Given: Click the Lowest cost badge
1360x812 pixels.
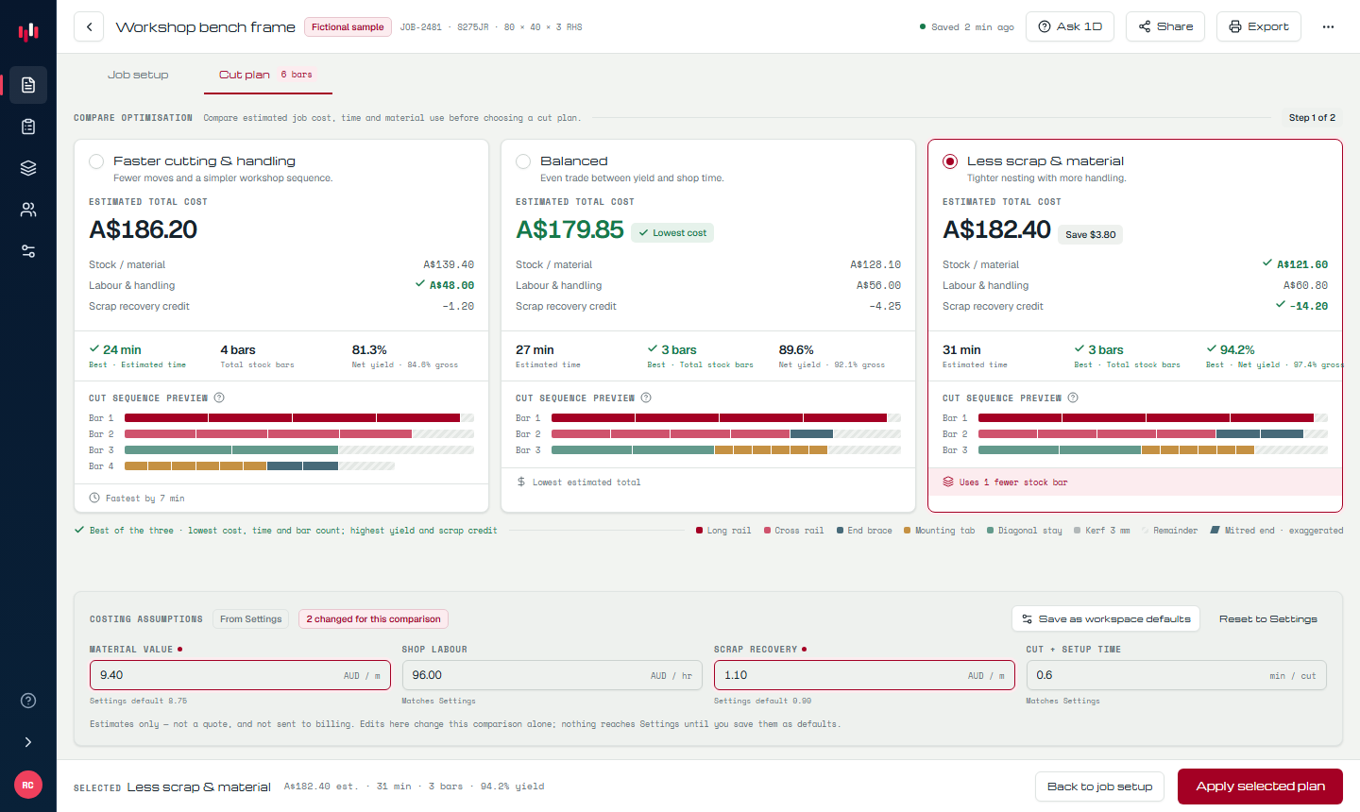Looking at the screenshot, I should [x=672, y=233].
